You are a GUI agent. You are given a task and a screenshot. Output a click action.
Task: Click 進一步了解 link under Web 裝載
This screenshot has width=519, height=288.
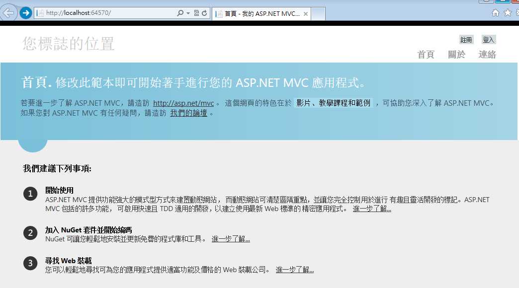click(295, 270)
